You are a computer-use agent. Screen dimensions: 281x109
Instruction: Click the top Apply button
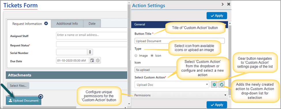click(x=217, y=16)
